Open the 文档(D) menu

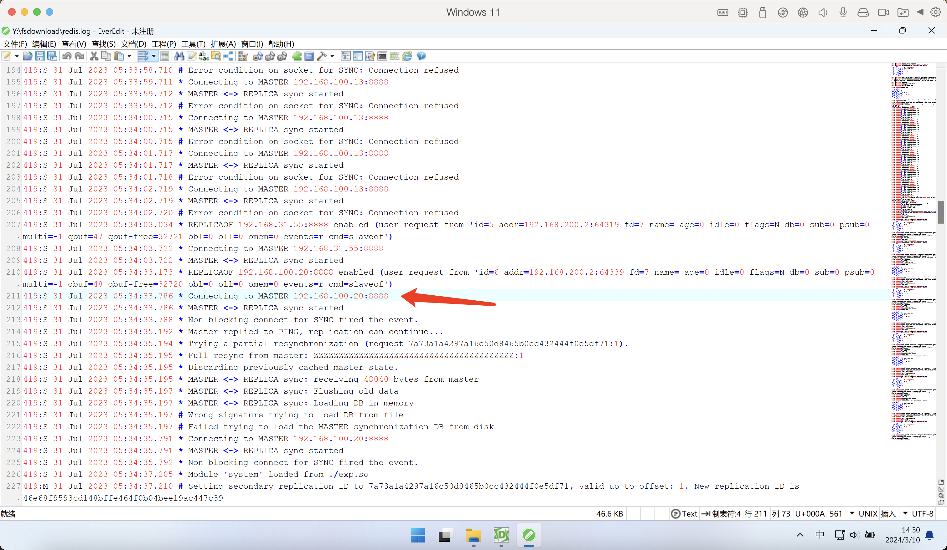133,44
